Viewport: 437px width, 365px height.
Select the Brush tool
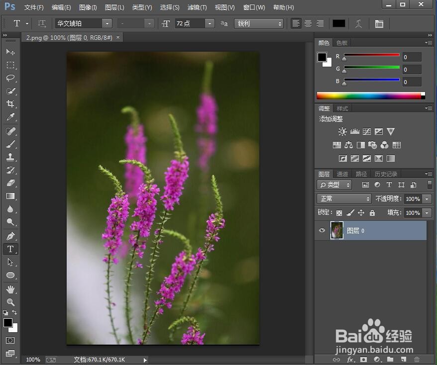[x=10, y=144]
